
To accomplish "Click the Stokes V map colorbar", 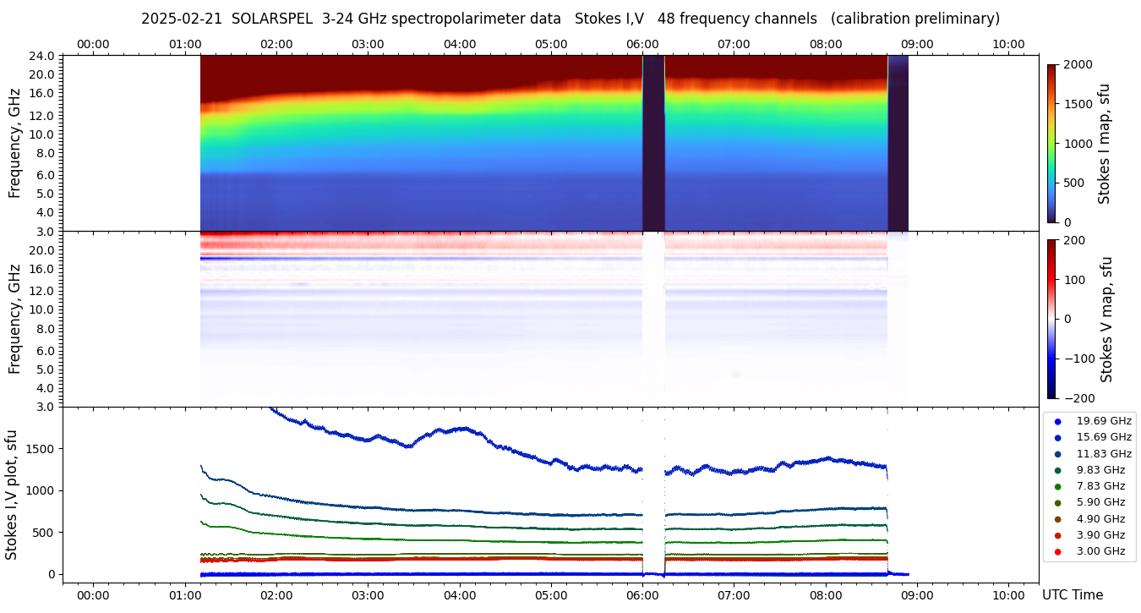I will pos(1051,318).
